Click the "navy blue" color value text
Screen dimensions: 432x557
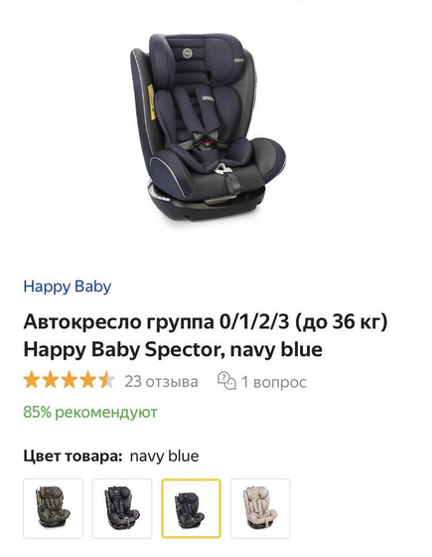click(164, 457)
